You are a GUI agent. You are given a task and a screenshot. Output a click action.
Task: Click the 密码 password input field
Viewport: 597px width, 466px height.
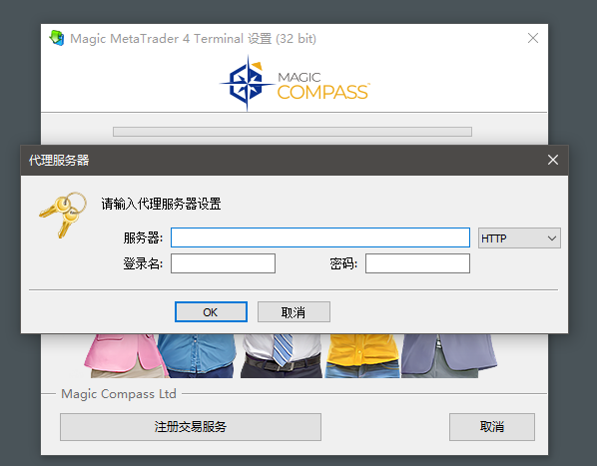pos(417,263)
